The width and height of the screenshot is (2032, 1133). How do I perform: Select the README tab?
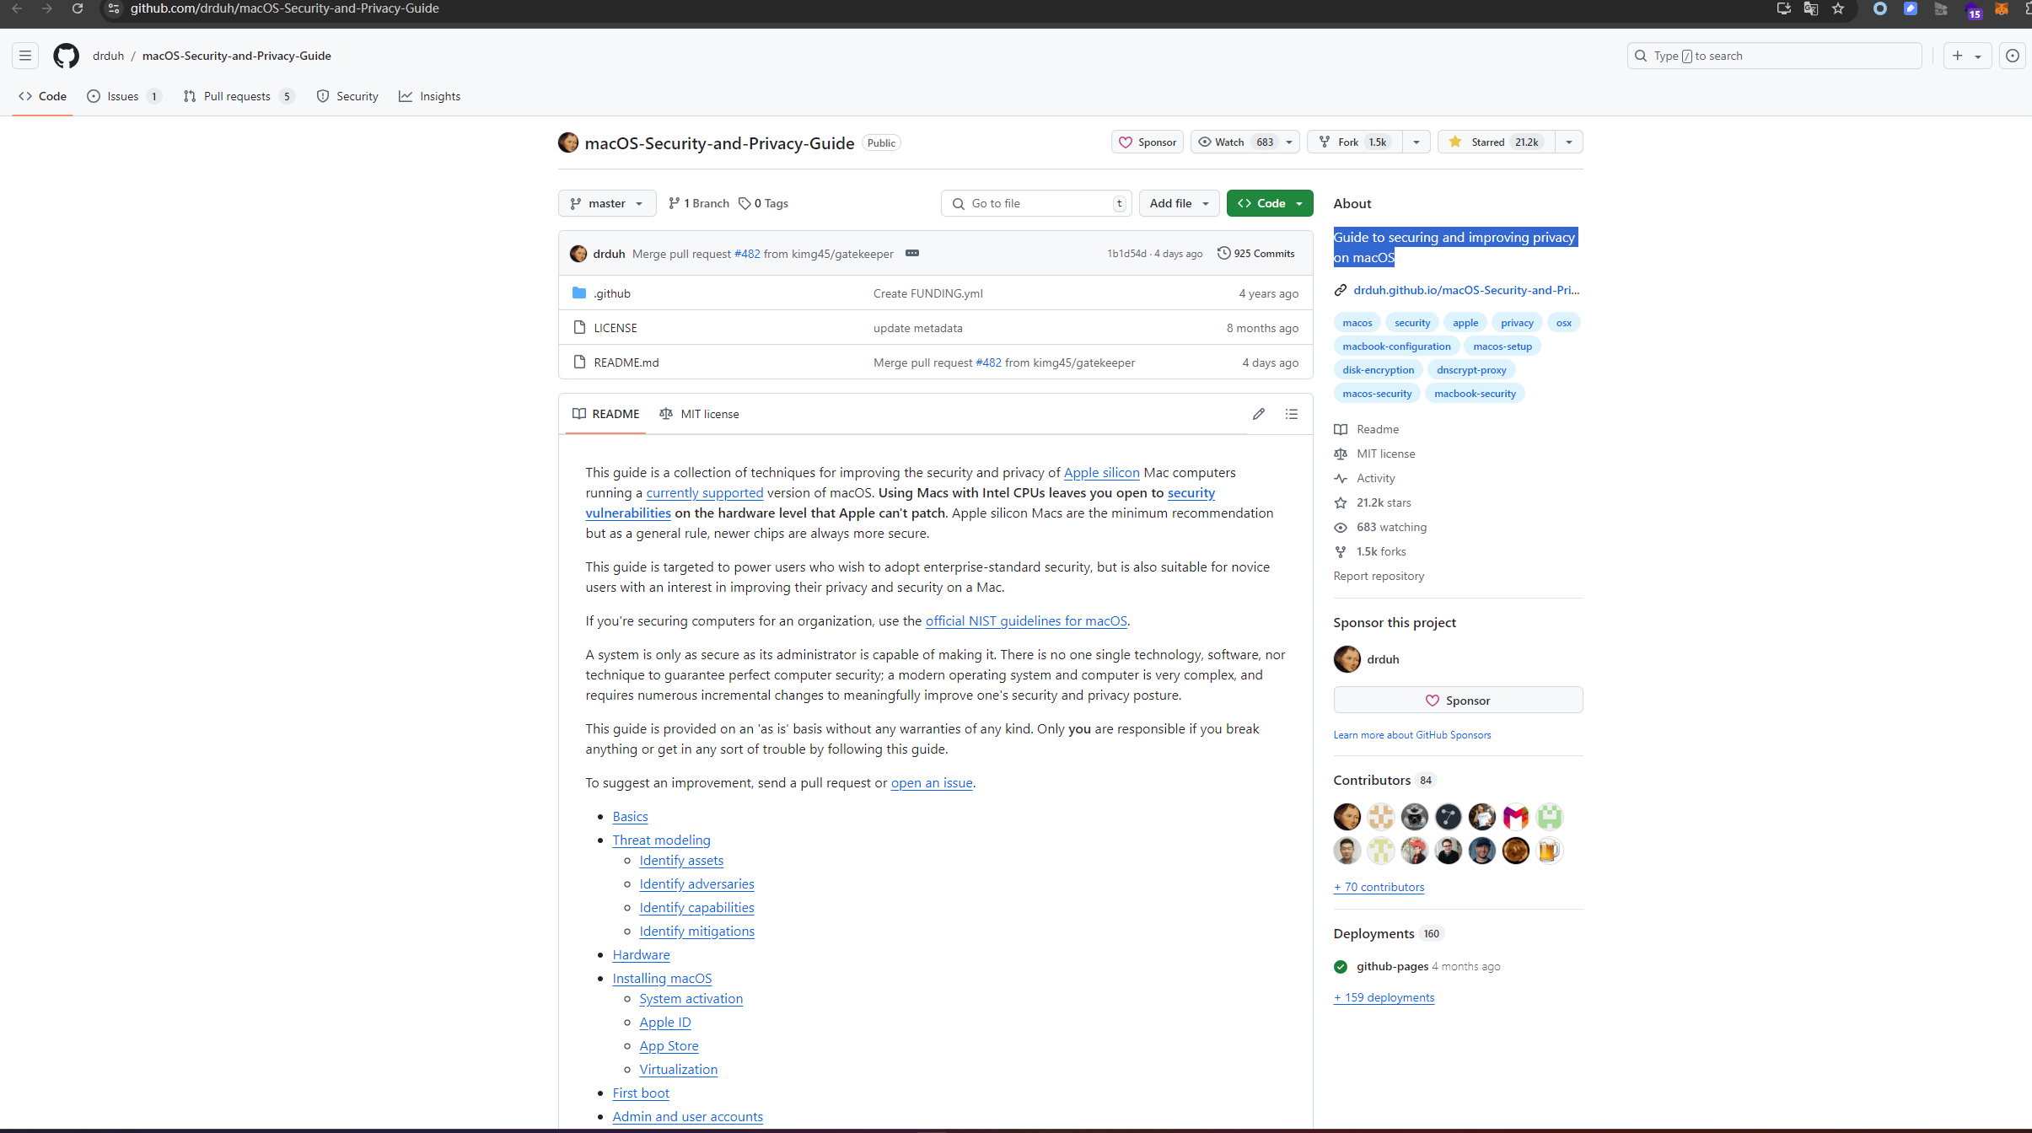pyautogui.click(x=605, y=414)
